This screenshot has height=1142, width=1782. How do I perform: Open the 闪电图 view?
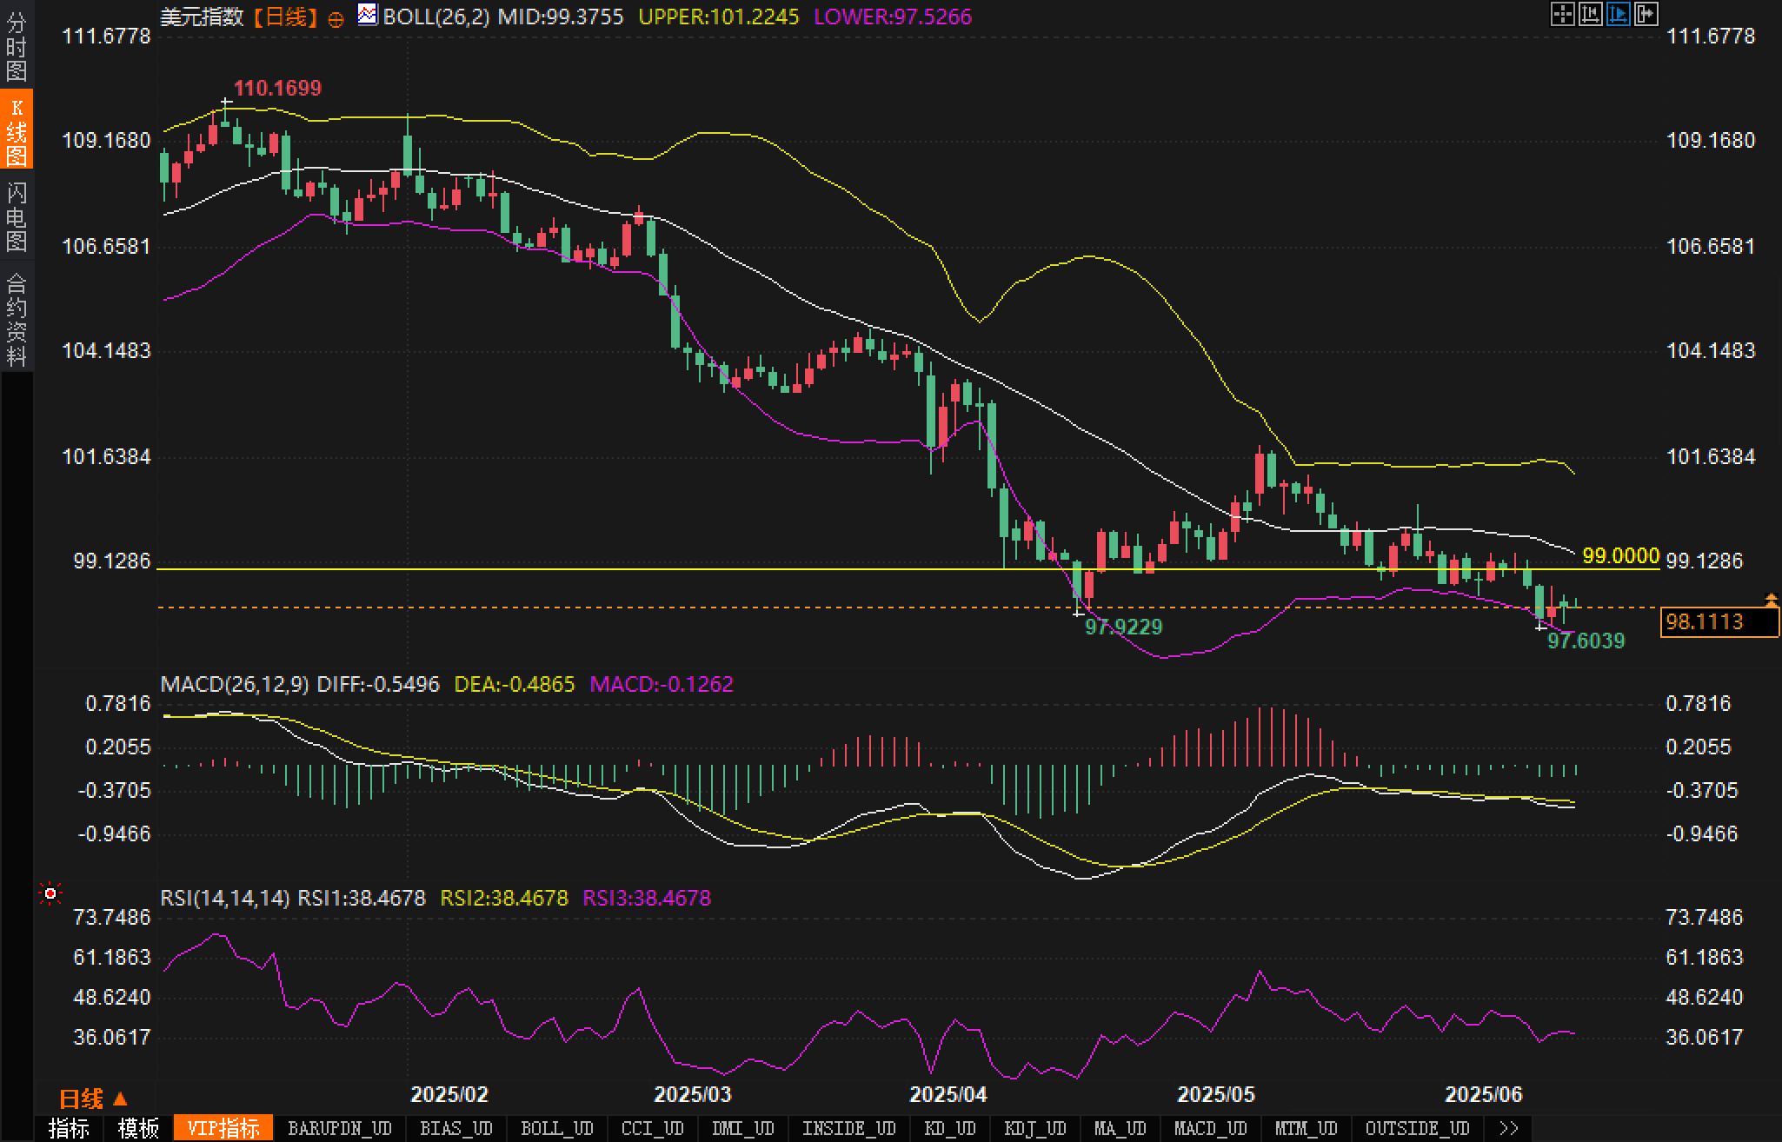(x=17, y=216)
